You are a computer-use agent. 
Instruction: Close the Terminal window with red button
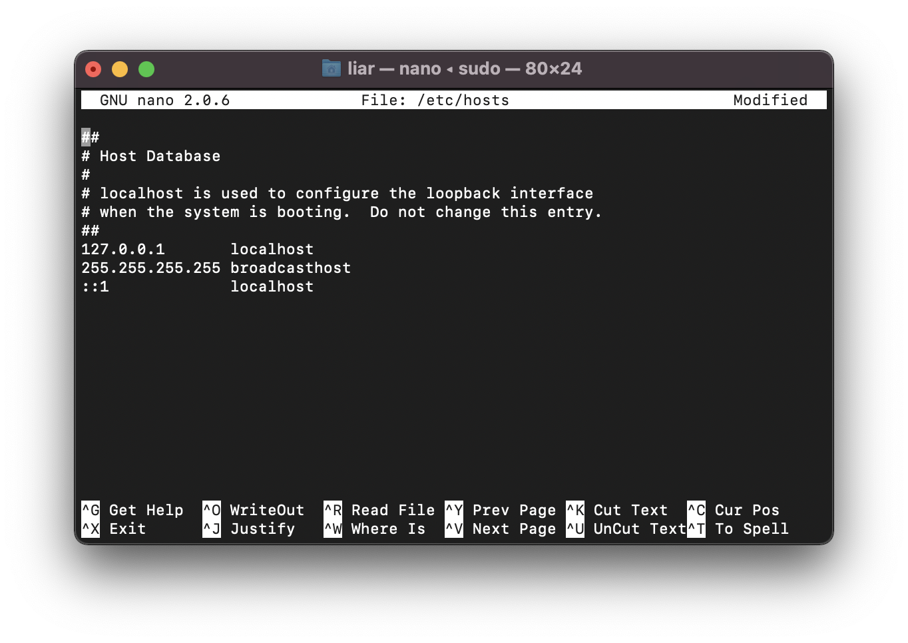coord(93,69)
